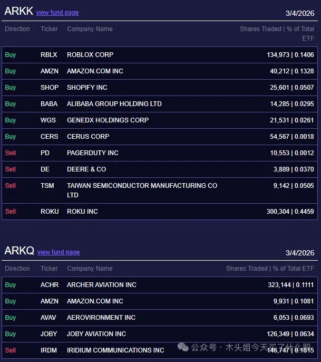Select the ROBLOX CORP company name

pos(90,55)
